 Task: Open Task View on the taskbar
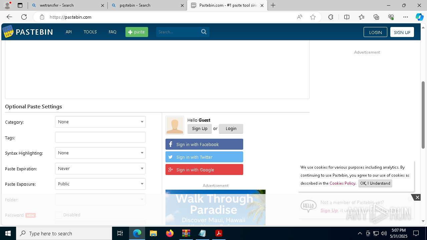pos(120,233)
